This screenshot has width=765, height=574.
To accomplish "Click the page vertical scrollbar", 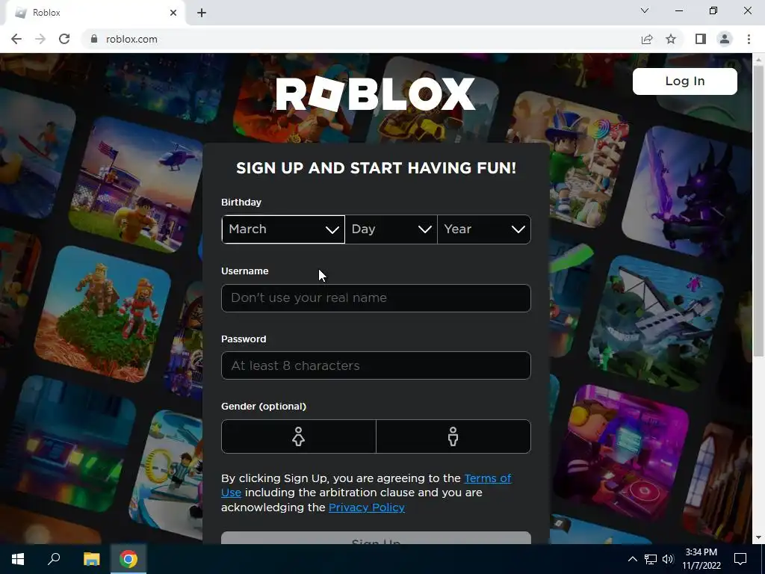I will [x=759, y=210].
